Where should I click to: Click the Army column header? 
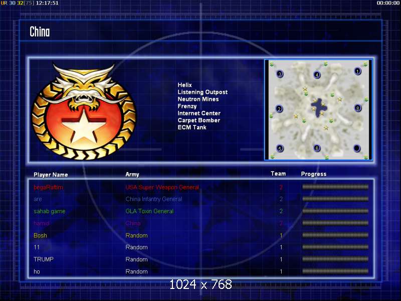(132, 175)
